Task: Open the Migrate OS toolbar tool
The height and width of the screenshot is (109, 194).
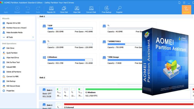Action: pos(51,10)
